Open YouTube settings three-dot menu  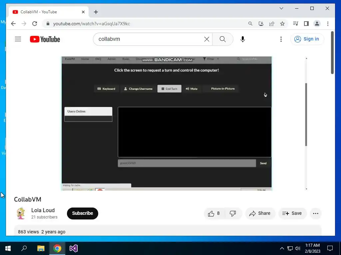click(x=281, y=39)
